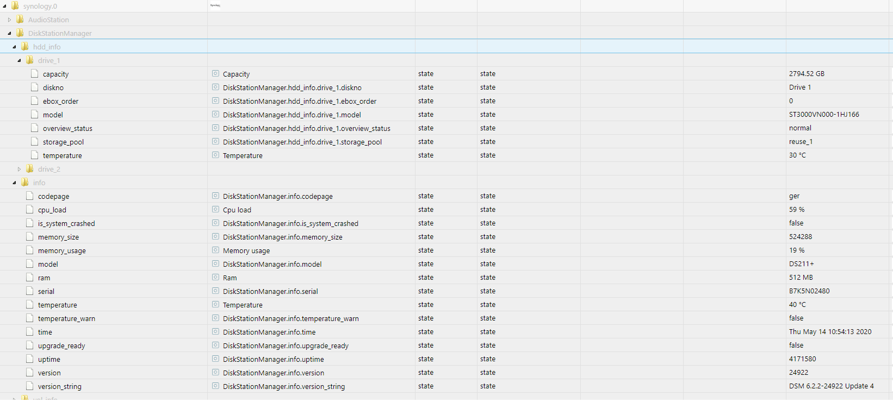Select the temperature_warn tree row

(x=446, y=318)
